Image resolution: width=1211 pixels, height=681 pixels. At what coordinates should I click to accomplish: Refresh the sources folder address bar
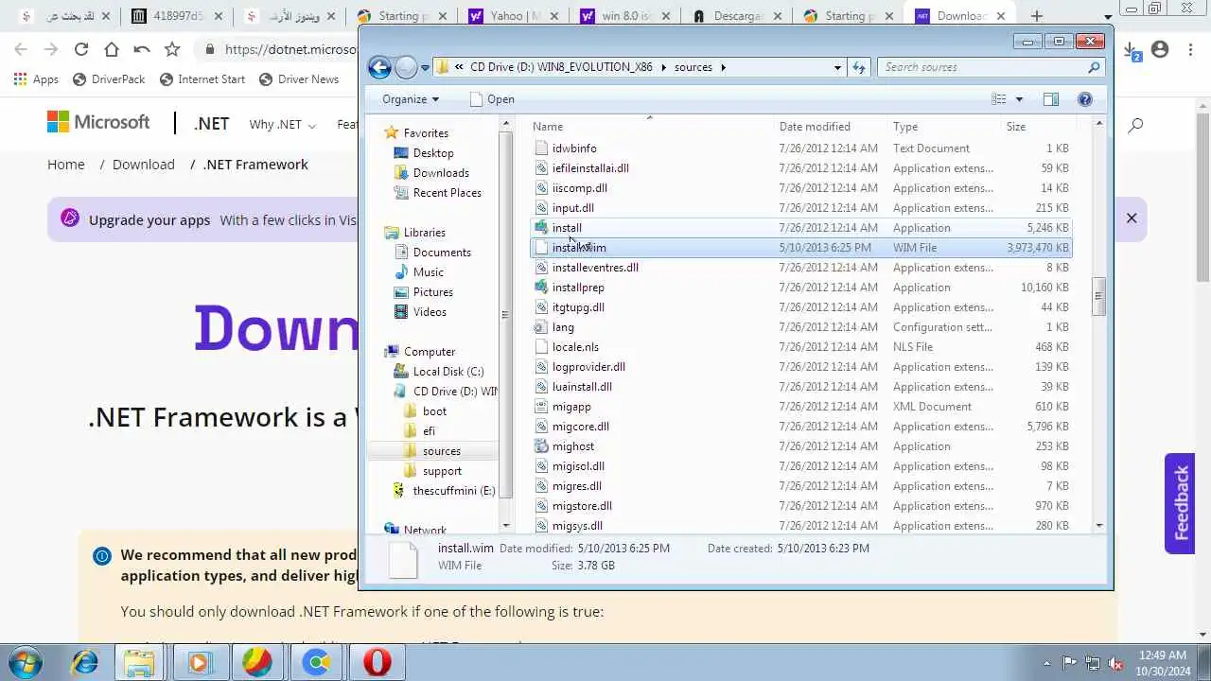(x=859, y=67)
